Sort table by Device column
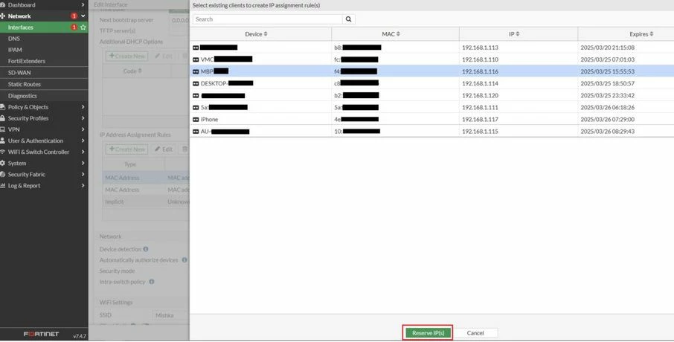 [266, 34]
